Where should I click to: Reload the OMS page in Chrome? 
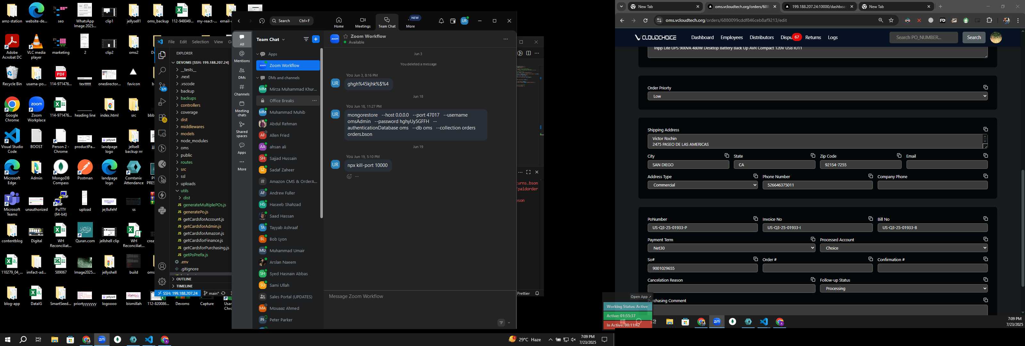[x=645, y=20]
